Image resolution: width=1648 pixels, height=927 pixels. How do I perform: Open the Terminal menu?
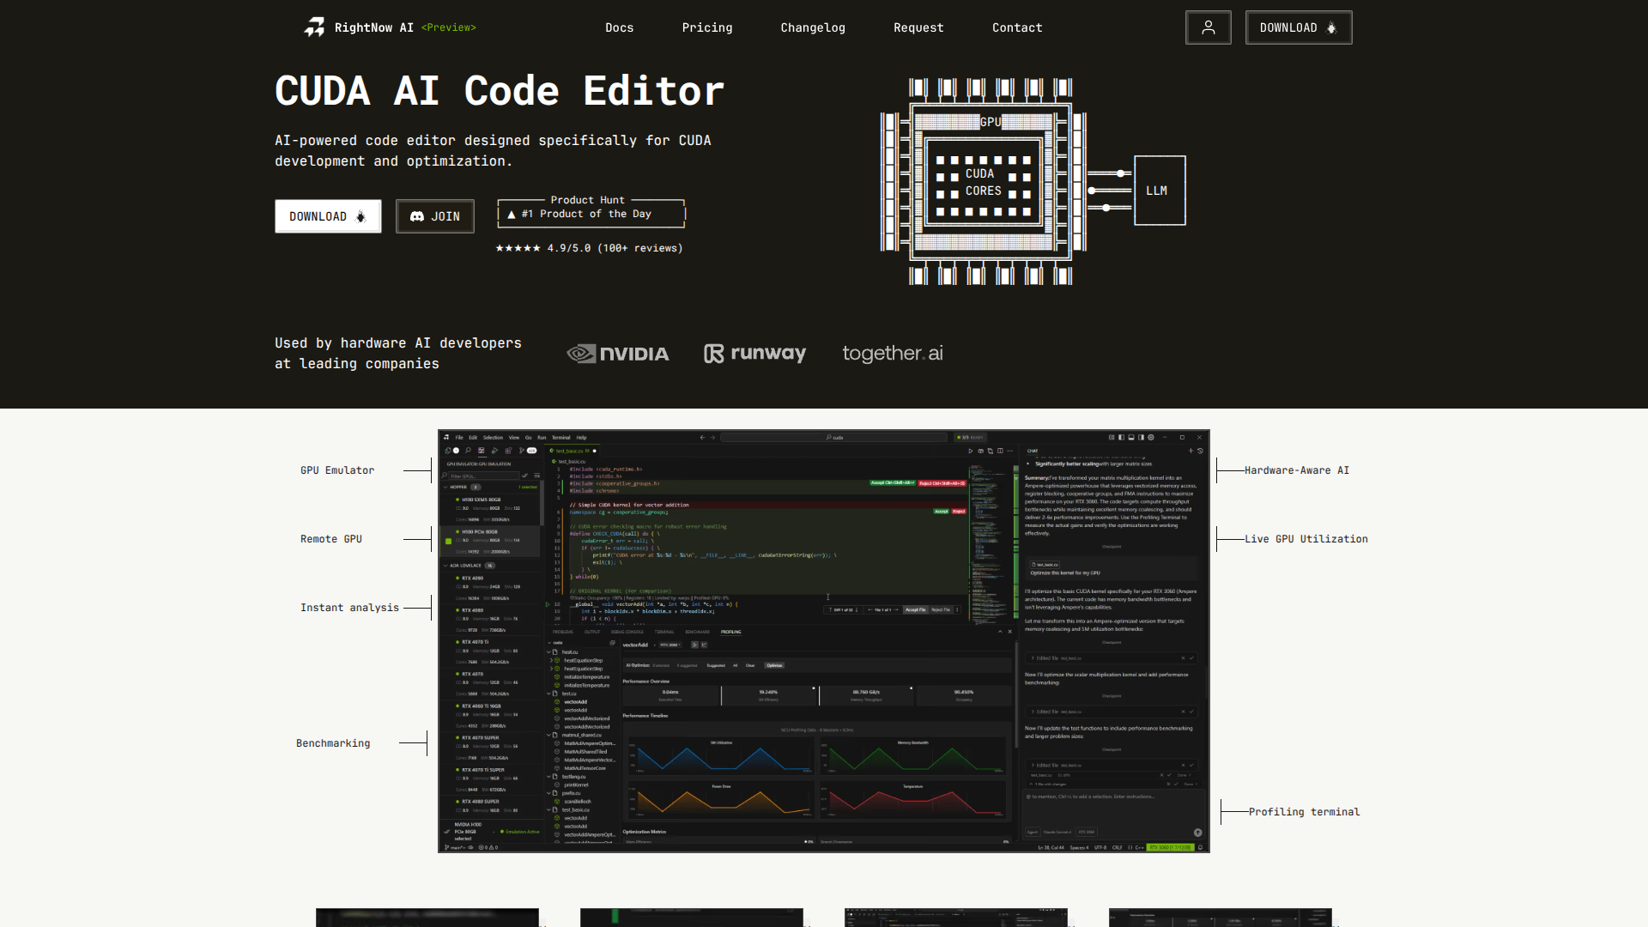coord(560,437)
